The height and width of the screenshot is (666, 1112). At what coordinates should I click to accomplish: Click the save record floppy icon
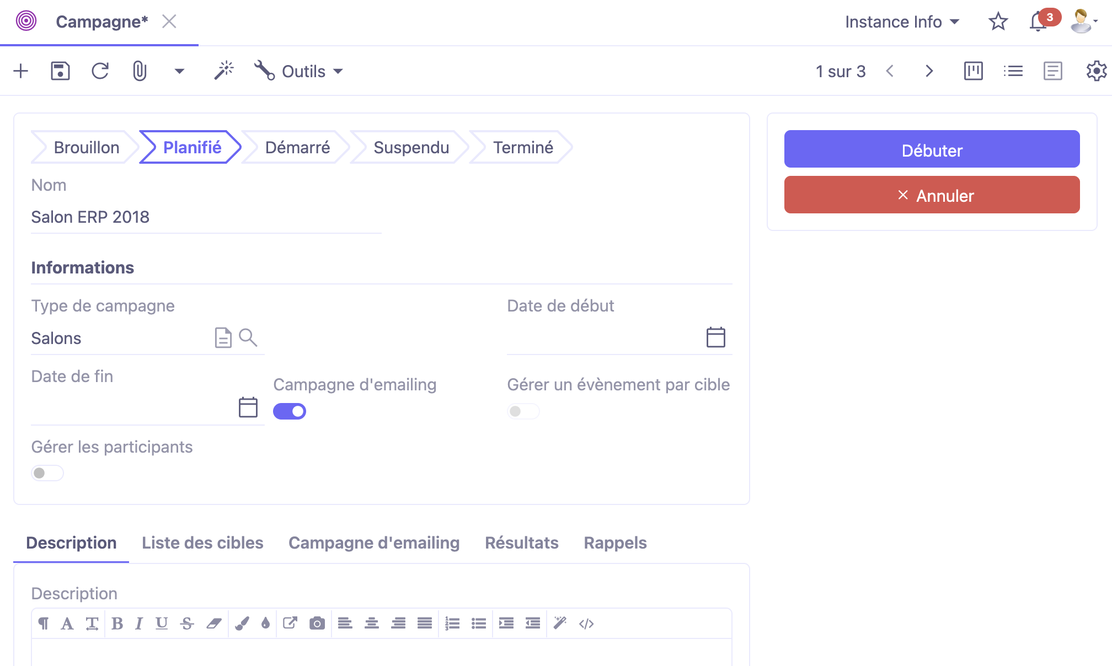coord(60,71)
